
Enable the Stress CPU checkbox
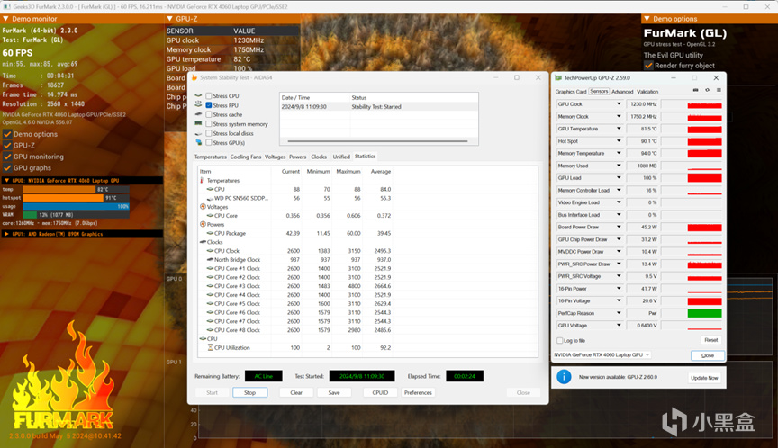click(x=209, y=96)
